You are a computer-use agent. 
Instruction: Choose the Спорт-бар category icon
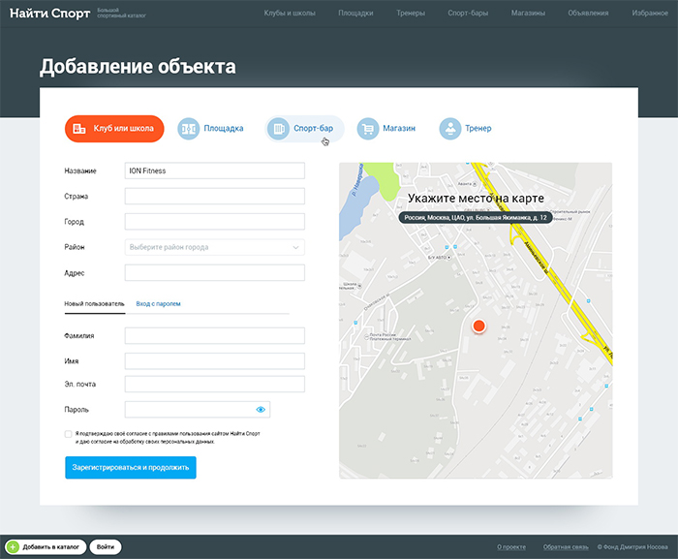pyautogui.click(x=279, y=128)
